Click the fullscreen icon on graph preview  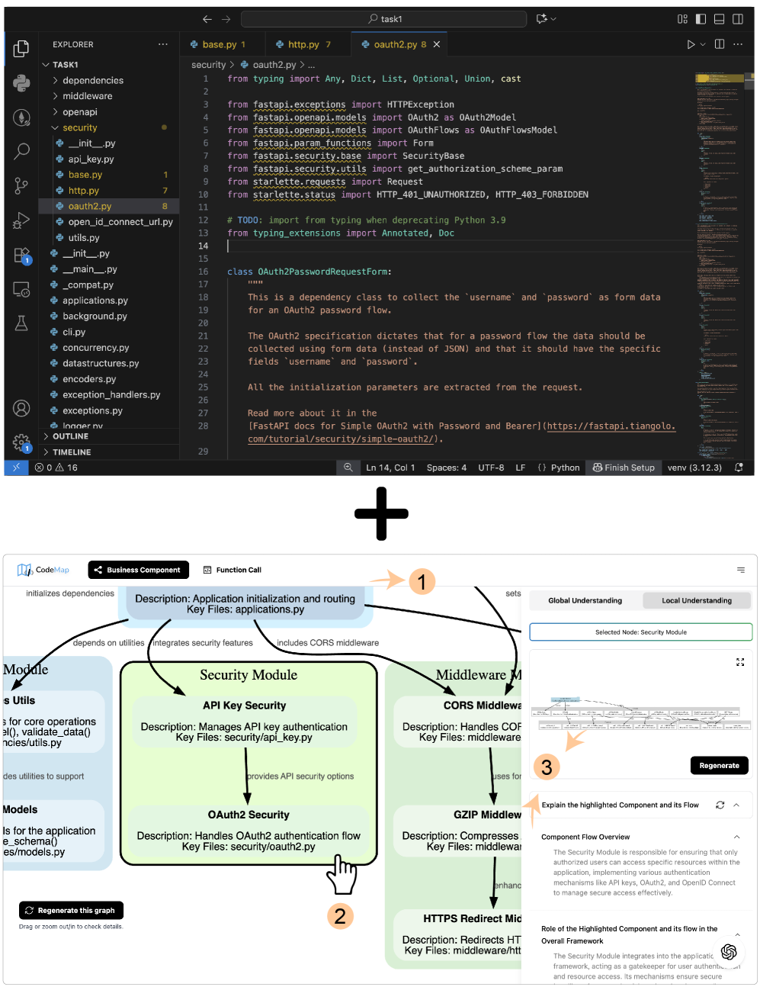click(x=740, y=662)
